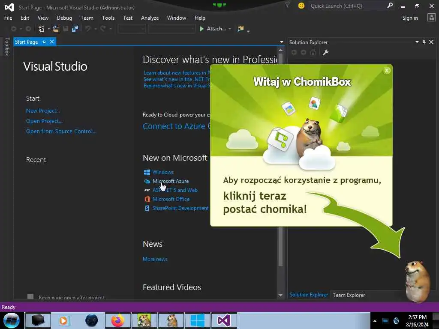The height and width of the screenshot is (329, 439).
Task: Click the account picture icon beside Sign in
Action: tap(431, 18)
